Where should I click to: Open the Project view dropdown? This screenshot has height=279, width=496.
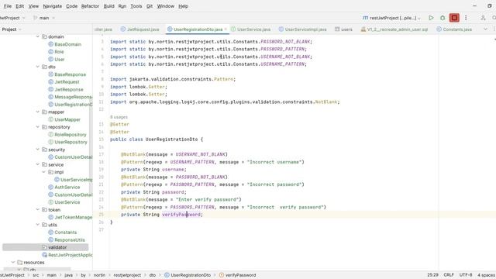pos(12,29)
